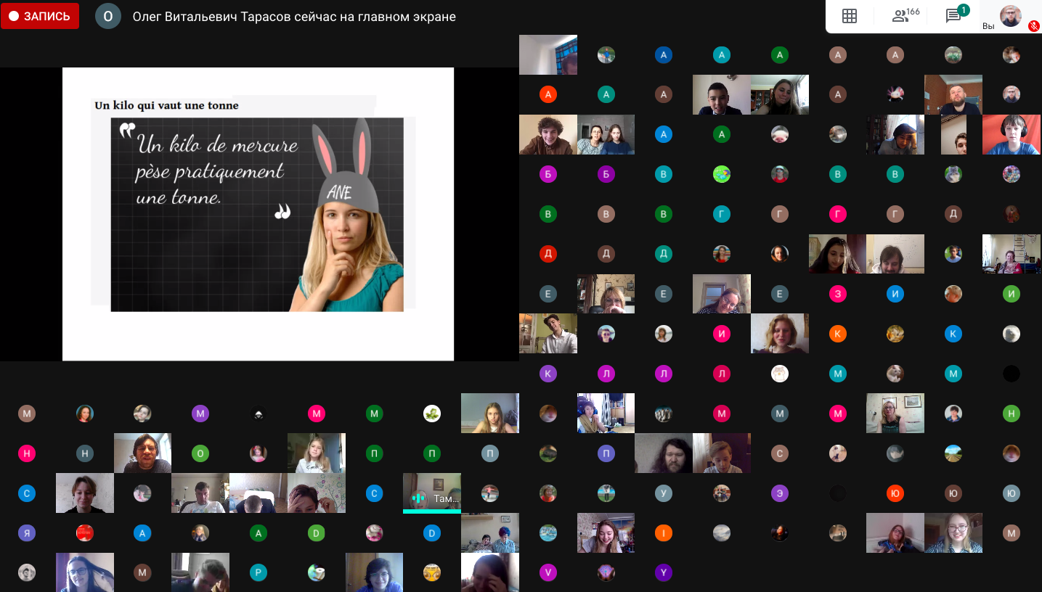Image resolution: width=1042 pixels, height=592 pixels.
Task: Click the purple Я participant avatar
Action: click(27, 533)
